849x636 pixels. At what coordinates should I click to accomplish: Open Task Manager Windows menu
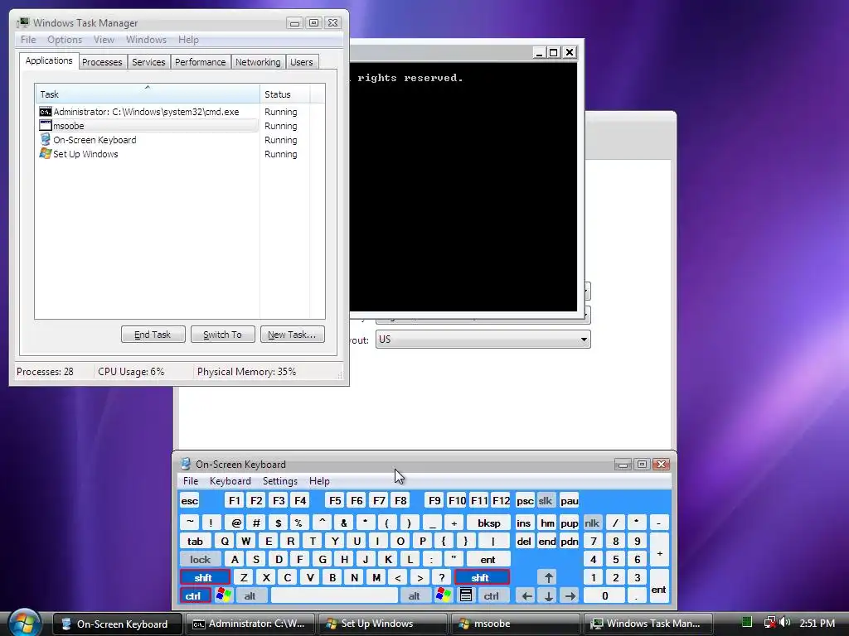pyautogui.click(x=146, y=40)
